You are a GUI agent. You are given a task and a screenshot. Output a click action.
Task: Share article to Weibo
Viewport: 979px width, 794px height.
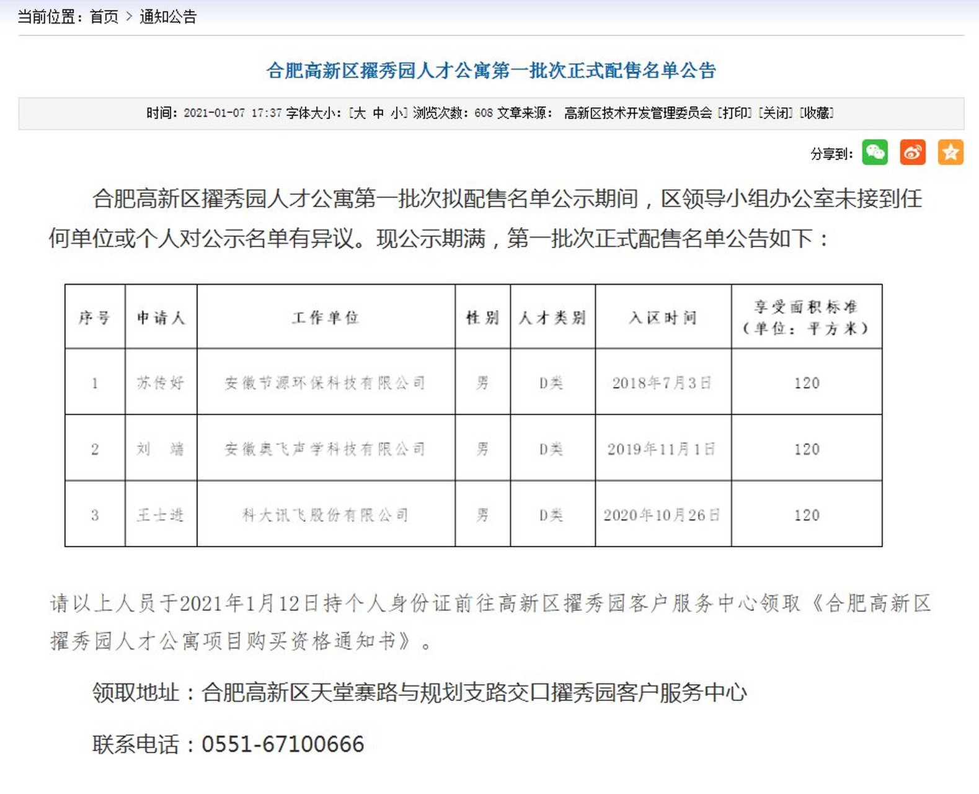[913, 153]
